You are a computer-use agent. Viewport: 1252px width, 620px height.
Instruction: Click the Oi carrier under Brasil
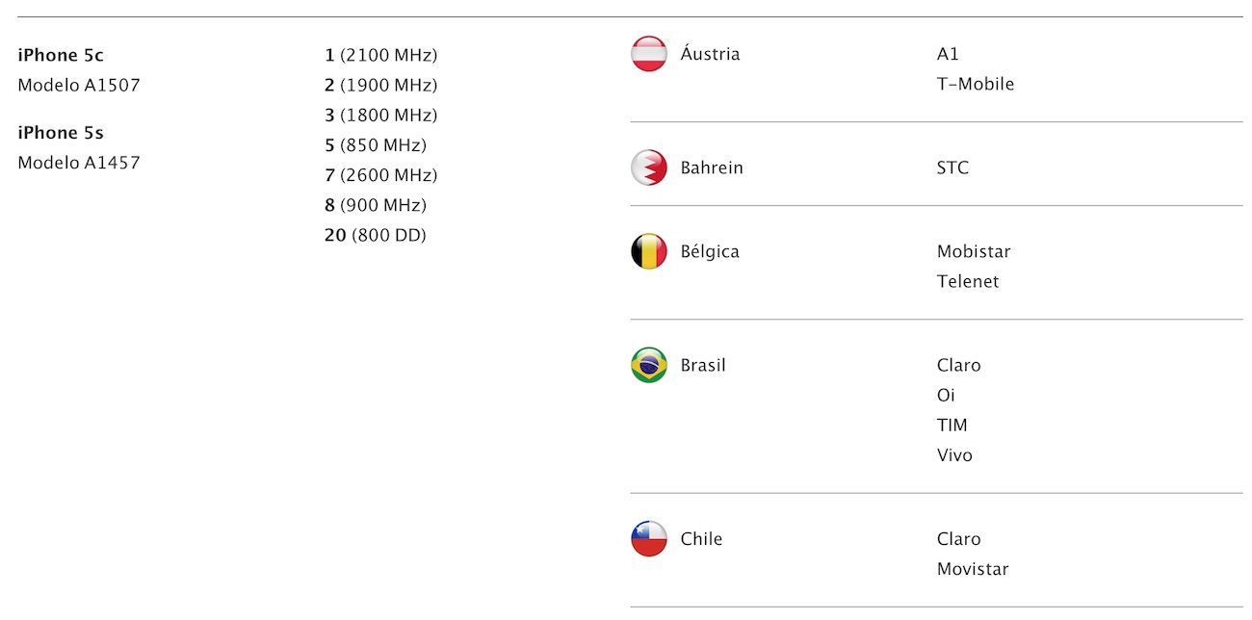click(x=946, y=395)
